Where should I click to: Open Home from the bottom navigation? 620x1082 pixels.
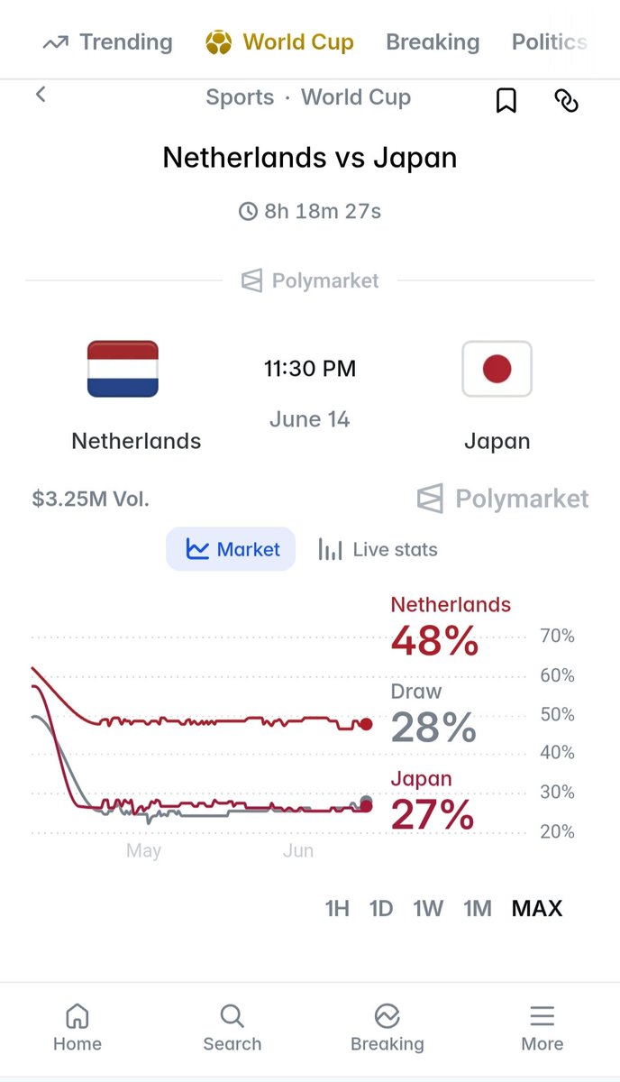click(77, 1029)
